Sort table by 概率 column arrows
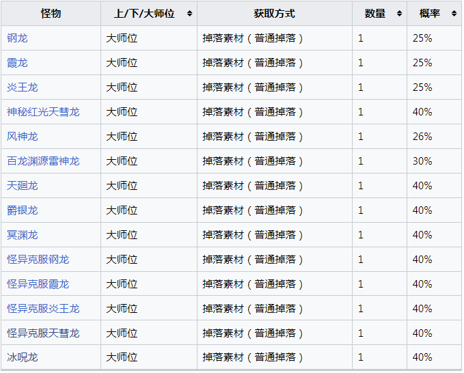The image size is (464, 373). pos(454,13)
